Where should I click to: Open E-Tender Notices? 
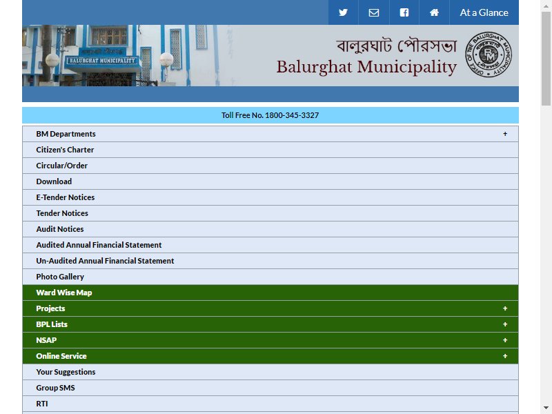[270, 197]
